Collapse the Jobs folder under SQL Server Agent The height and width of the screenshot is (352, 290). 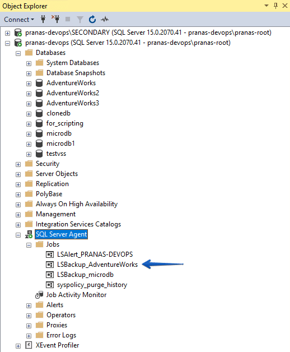29,245
